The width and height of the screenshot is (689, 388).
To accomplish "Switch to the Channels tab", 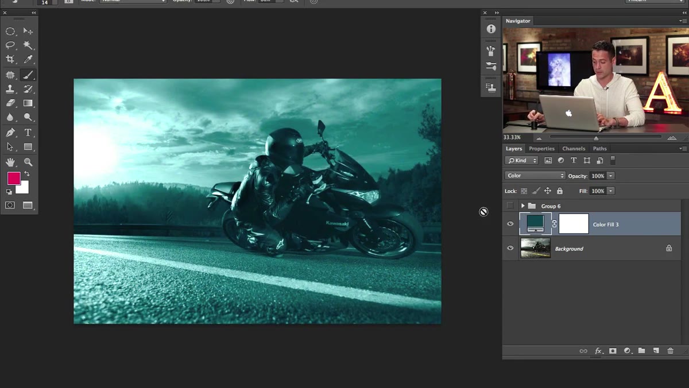I will coord(574,149).
